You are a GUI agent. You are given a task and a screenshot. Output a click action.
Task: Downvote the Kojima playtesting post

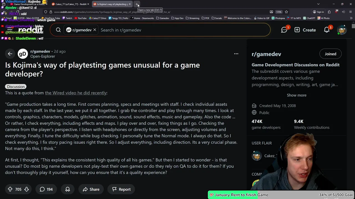[x=27, y=189]
